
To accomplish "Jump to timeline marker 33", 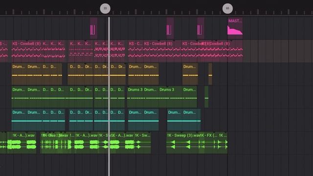I will (x=105, y=9).
